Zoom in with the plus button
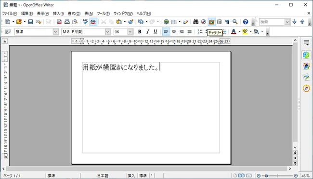This screenshot has height=179, width=313. tap(296, 176)
